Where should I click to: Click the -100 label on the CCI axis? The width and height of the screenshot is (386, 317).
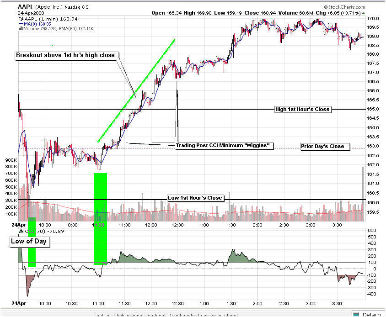click(371, 275)
